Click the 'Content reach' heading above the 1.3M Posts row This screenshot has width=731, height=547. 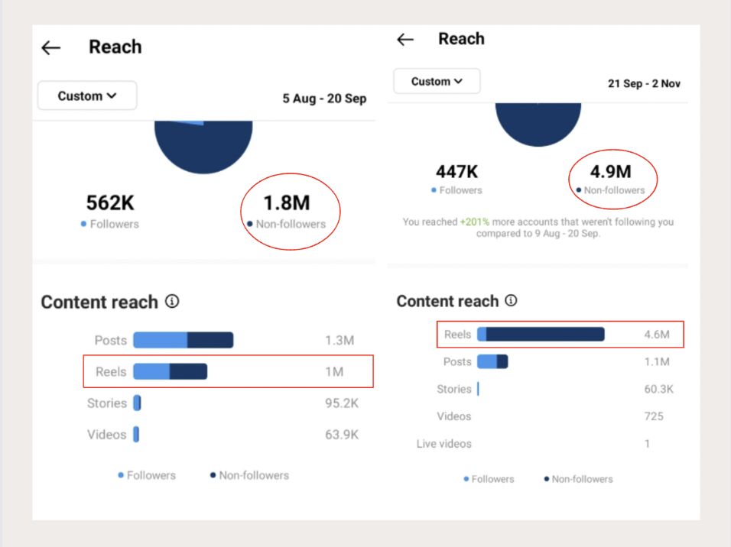click(x=99, y=302)
